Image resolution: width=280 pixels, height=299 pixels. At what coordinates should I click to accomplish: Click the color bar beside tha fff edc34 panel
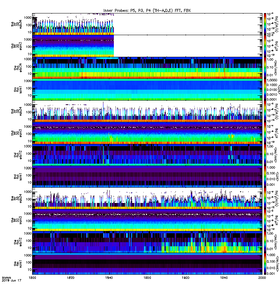tap(265, 24)
